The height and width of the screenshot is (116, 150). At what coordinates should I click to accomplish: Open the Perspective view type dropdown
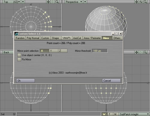(74, 2)
